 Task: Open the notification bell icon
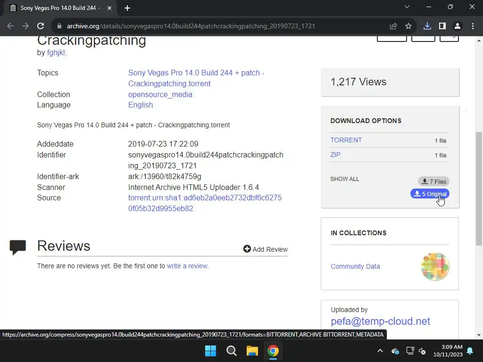tap(470, 351)
